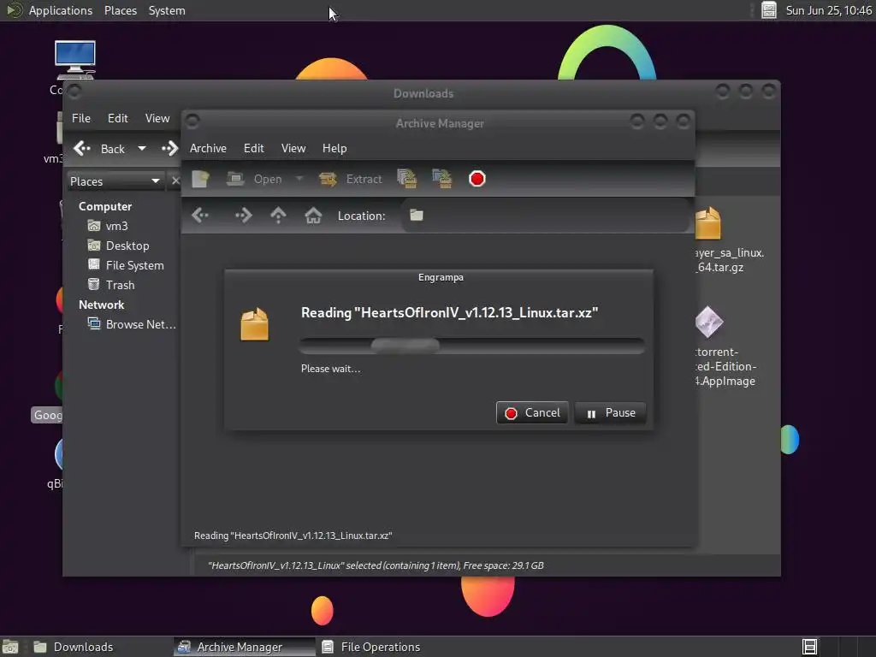Select File System in the Places sidebar
The height and width of the screenshot is (657, 876).
[x=126, y=265]
